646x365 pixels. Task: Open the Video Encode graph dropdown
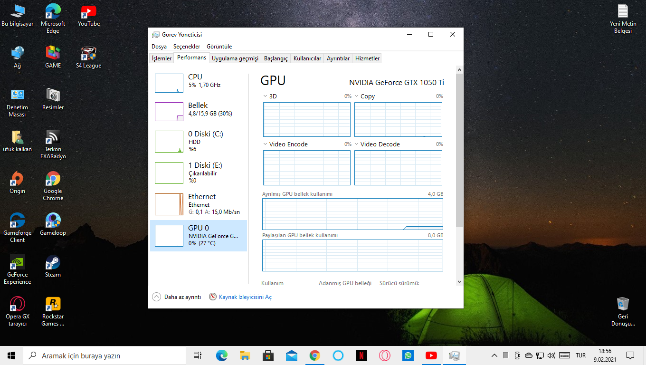(x=266, y=144)
